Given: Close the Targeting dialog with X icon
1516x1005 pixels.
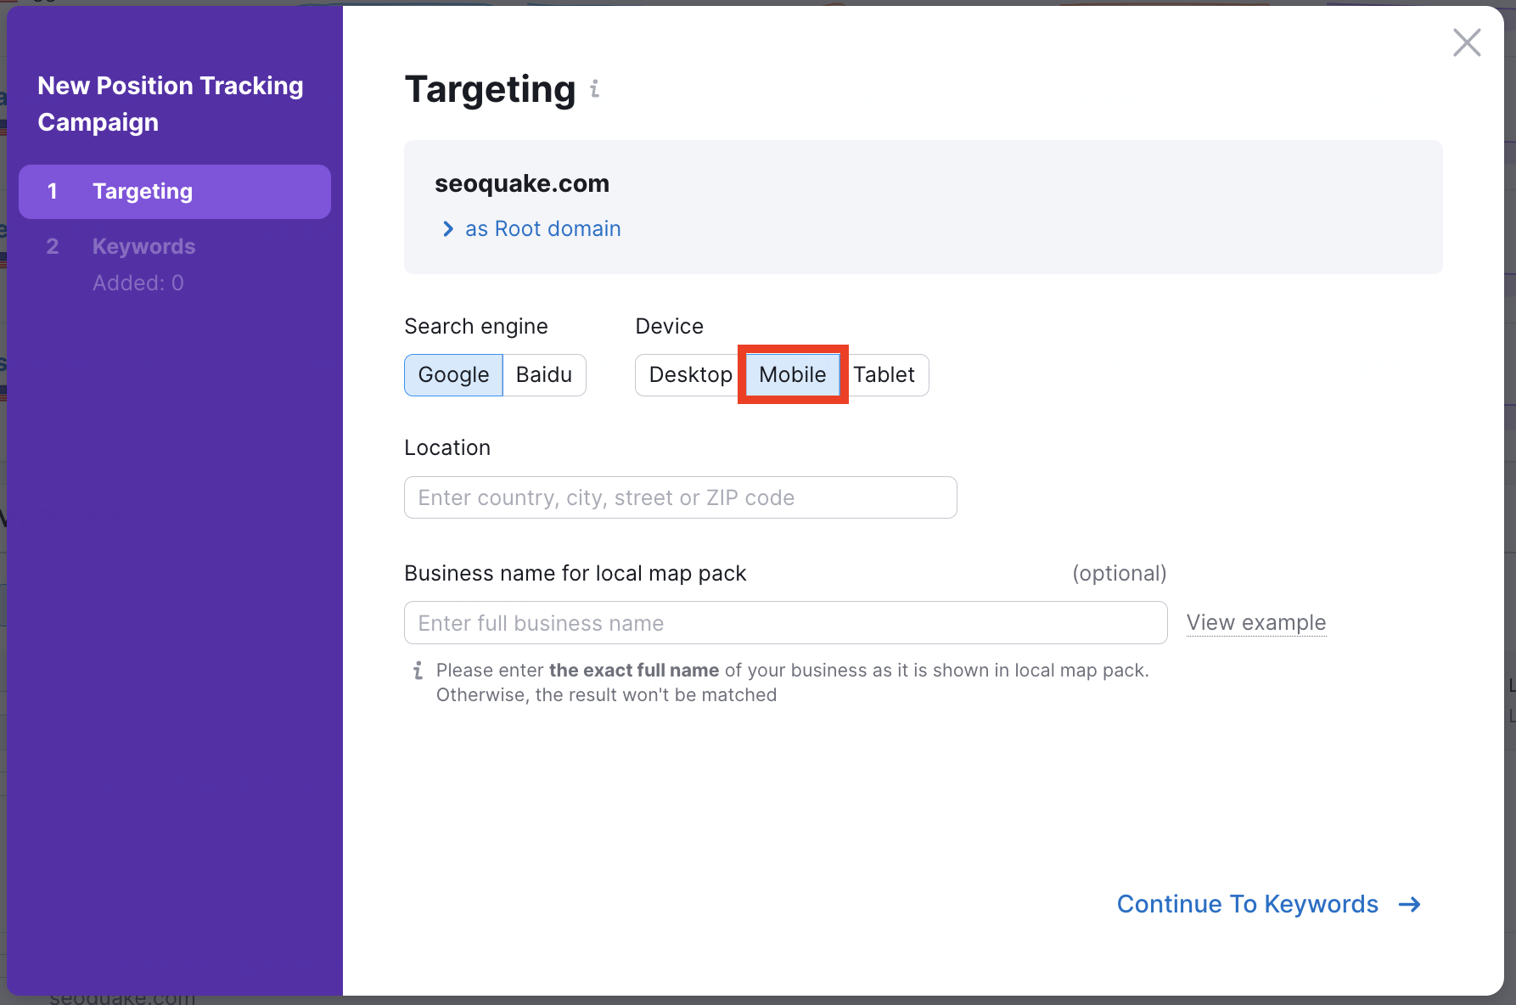Looking at the screenshot, I should pos(1467,42).
